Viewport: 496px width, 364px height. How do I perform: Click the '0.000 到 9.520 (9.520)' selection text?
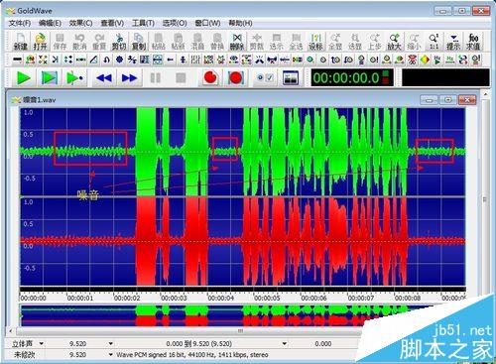pyautogui.click(x=198, y=344)
